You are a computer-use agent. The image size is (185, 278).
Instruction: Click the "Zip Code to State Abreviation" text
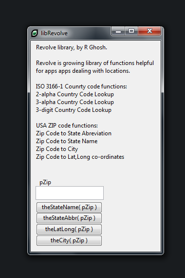click(x=74, y=133)
